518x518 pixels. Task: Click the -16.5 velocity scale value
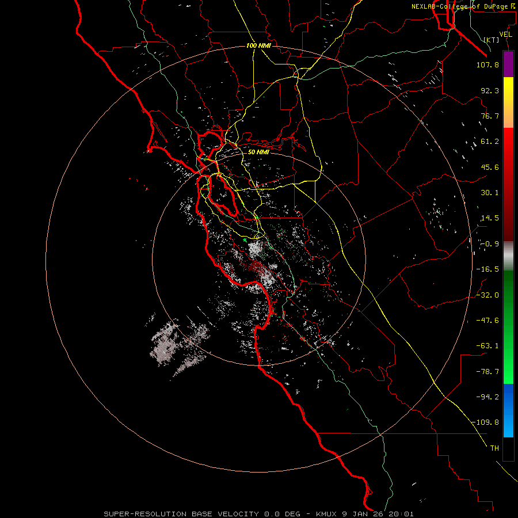point(487,269)
